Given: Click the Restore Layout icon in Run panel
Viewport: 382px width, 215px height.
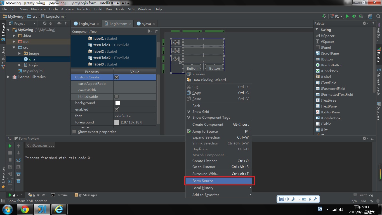Looking at the screenshot, I should pos(10,182).
